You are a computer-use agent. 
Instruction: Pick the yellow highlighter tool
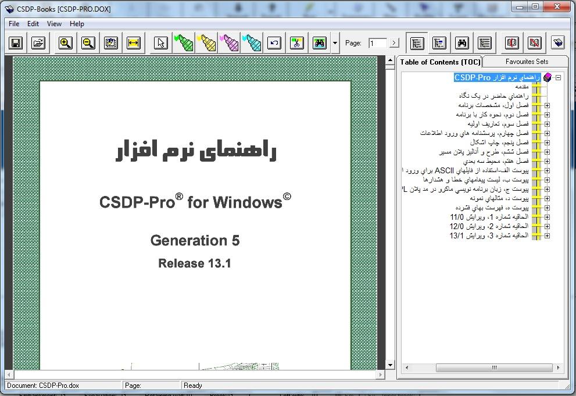coord(206,44)
